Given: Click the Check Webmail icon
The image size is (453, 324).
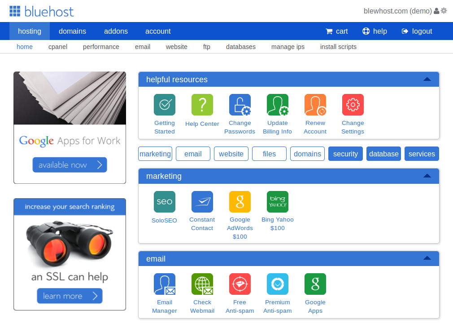Looking at the screenshot, I should (x=202, y=284).
